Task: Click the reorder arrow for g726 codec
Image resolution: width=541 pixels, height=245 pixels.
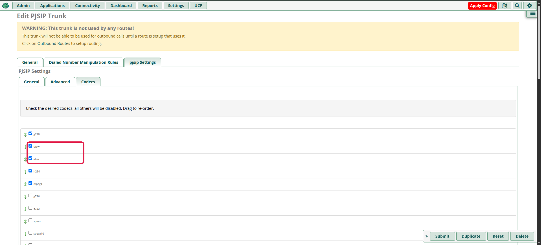Action: [x=25, y=197]
